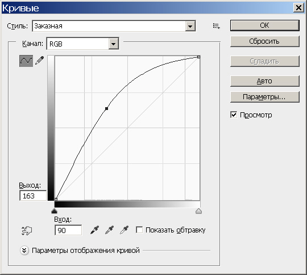Select the top-right curve endpoint
This screenshot has width=307, height=275.
pos(198,57)
